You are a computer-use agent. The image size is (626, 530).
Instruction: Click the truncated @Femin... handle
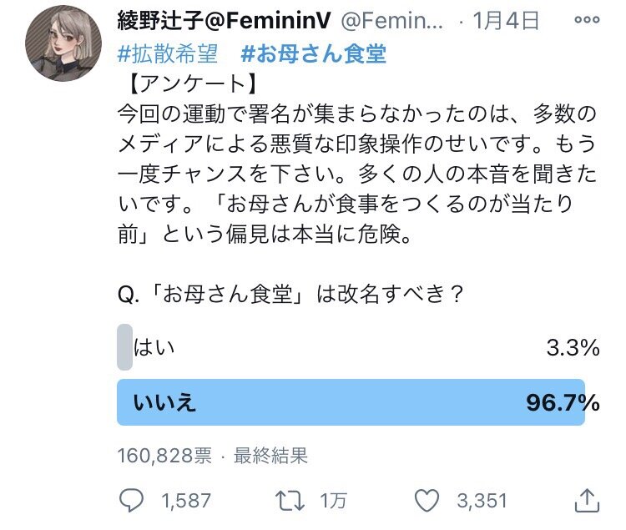pos(408,18)
